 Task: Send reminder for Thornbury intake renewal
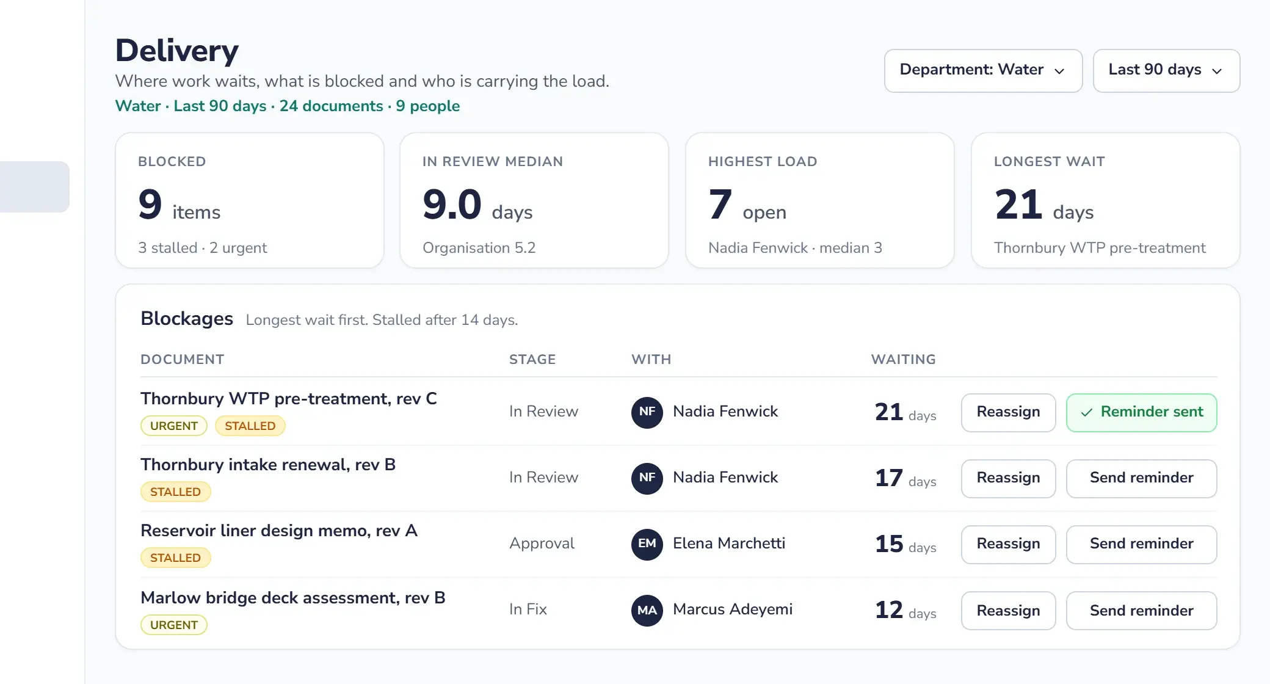click(1141, 478)
